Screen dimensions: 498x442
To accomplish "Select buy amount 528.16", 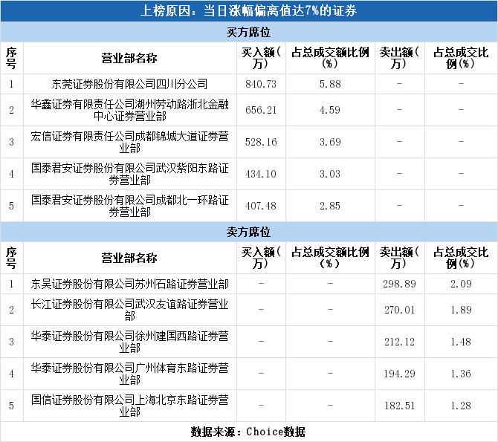I will click(x=261, y=142).
